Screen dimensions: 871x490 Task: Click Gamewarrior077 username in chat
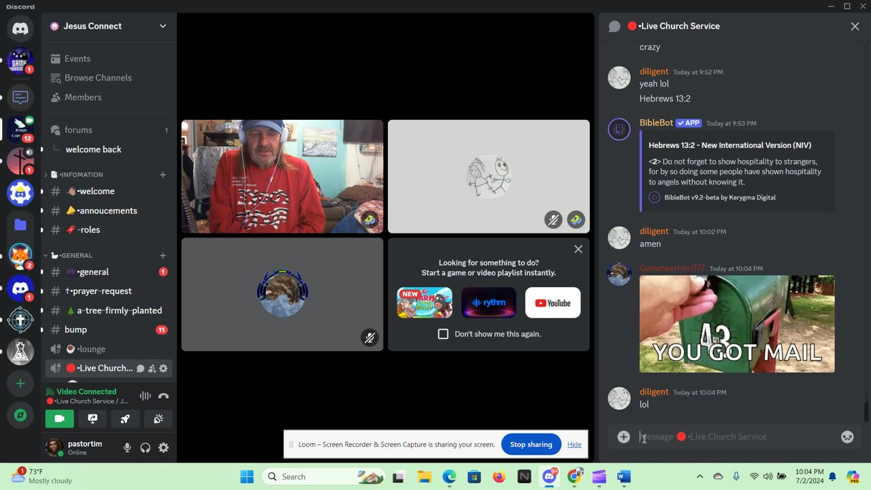pos(672,268)
